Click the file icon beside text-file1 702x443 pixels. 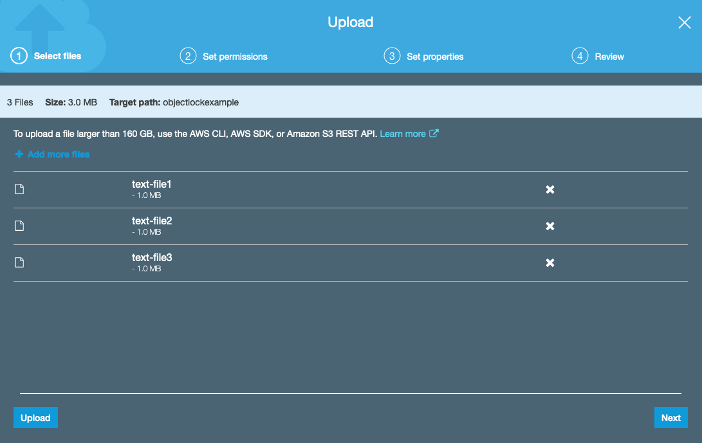tap(19, 188)
